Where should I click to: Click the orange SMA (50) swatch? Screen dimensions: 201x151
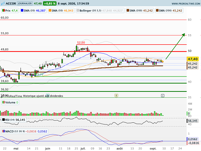50,10
